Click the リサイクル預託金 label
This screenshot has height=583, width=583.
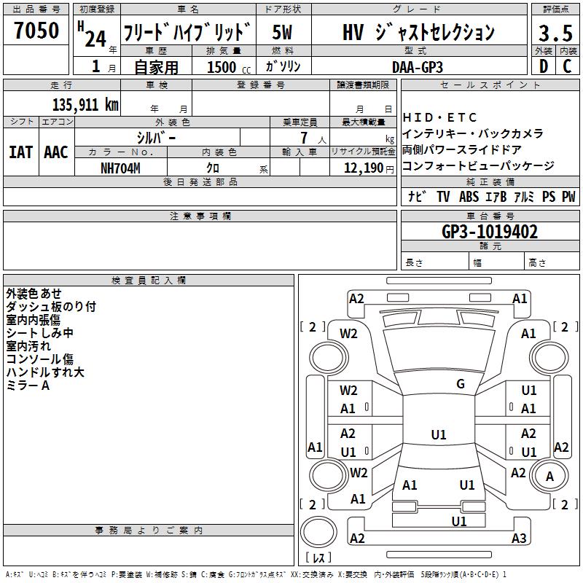[363, 152]
